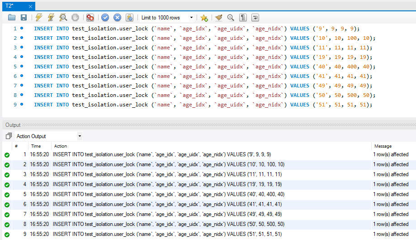Stop the running query

[76, 18]
